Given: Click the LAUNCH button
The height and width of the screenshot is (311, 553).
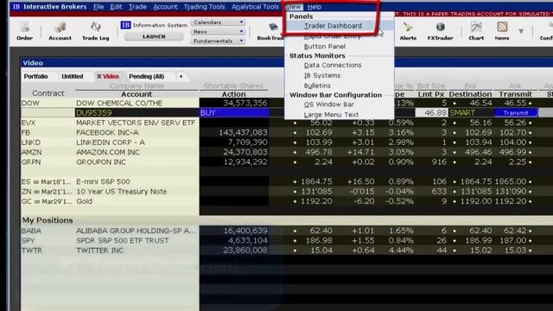Looking at the screenshot, I should 154,36.
